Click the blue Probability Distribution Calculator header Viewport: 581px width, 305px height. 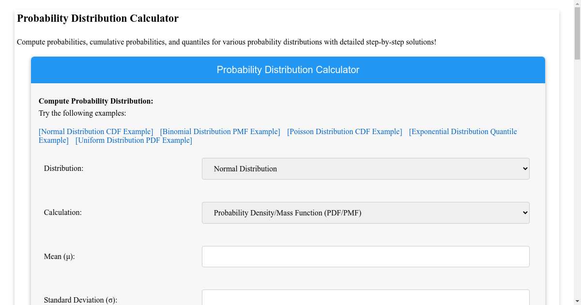click(288, 70)
